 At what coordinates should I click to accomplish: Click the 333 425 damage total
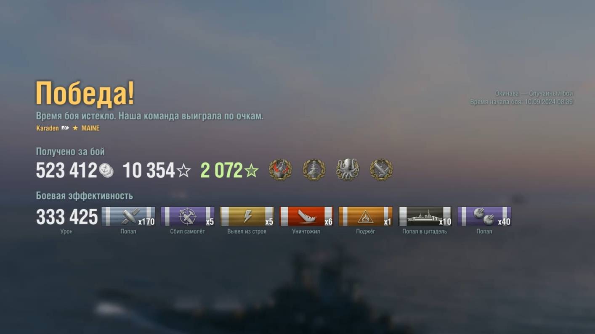(x=67, y=217)
